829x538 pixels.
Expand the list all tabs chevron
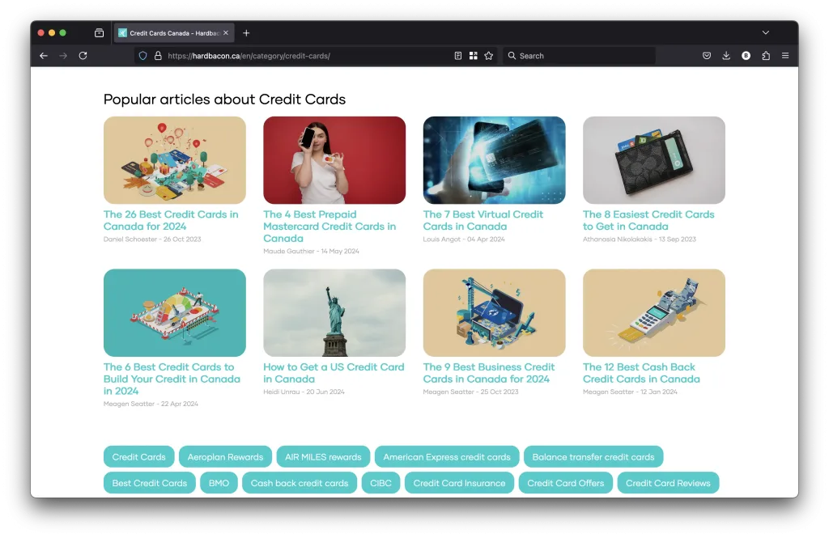[766, 33]
